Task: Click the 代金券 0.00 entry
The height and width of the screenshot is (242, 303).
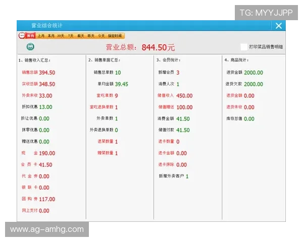Action: pos(35,176)
